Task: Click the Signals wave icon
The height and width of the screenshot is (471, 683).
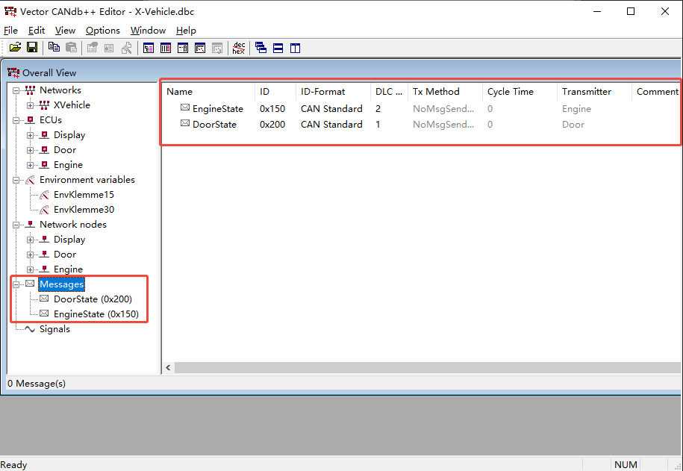Action: point(30,329)
